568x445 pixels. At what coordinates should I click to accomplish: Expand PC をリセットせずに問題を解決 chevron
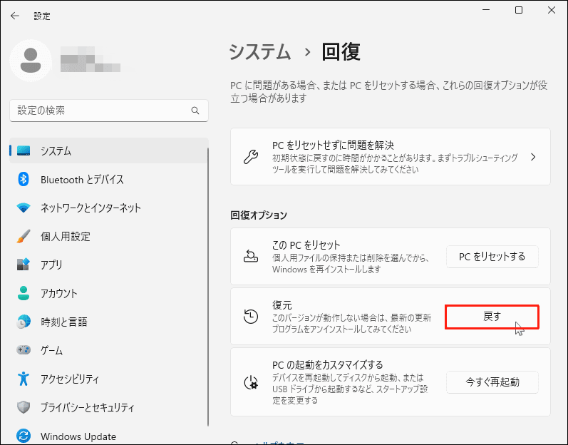(533, 157)
